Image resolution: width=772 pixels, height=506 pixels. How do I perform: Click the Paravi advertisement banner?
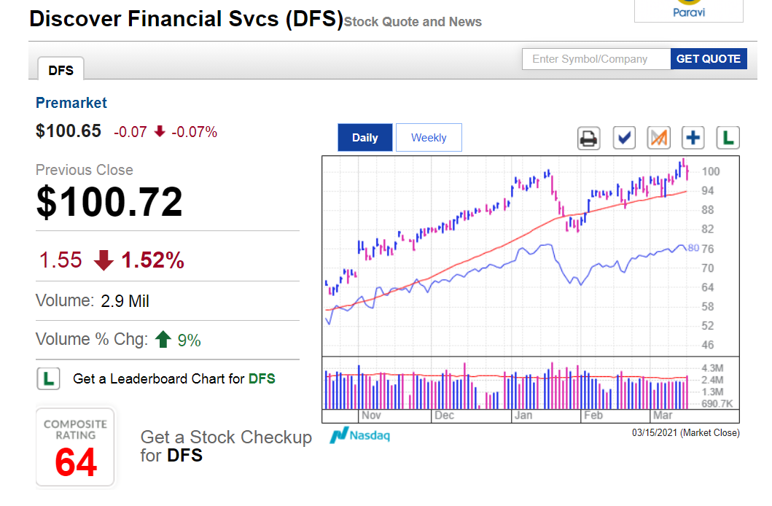[x=689, y=10]
